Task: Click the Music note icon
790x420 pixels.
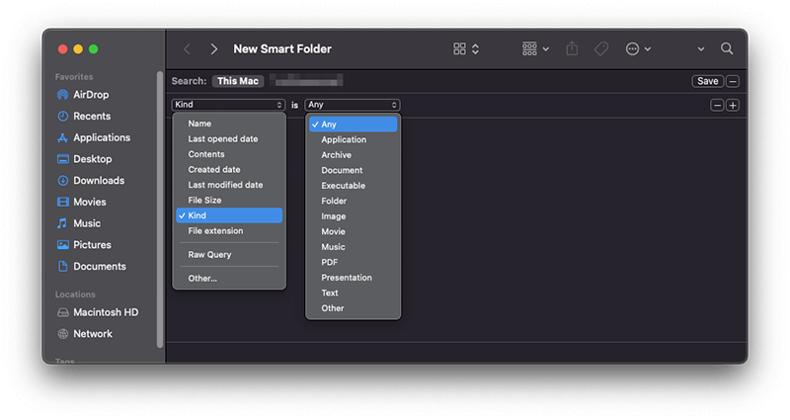Action: point(62,223)
